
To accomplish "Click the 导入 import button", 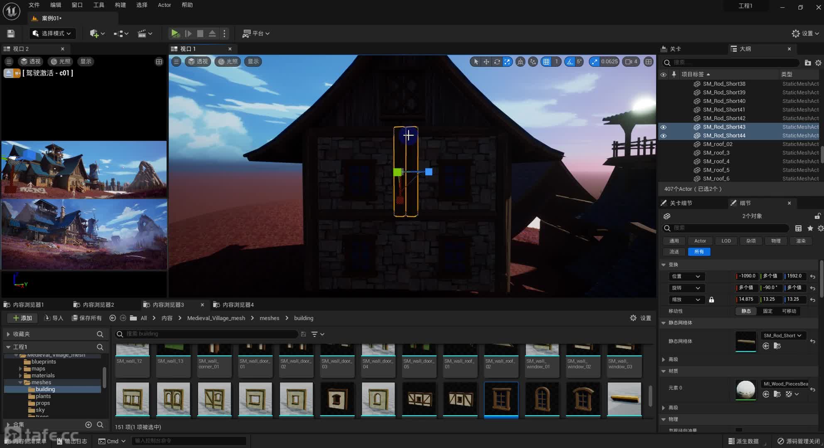I will coord(54,318).
